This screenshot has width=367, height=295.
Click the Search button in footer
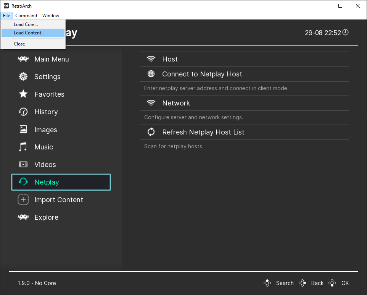[285, 283]
